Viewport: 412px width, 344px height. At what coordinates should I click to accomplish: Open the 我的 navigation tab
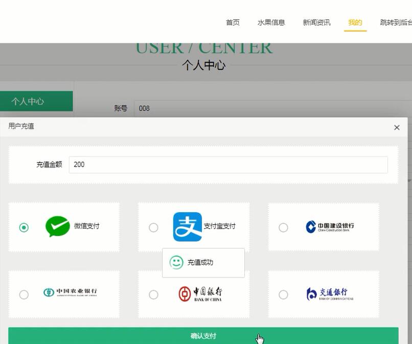(355, 22)
